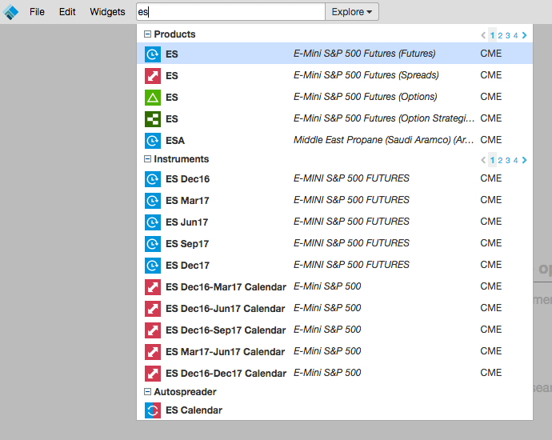Click the icon beside ES Jun17
This screenshot has height=440, width=552.
tap(153, 222)
